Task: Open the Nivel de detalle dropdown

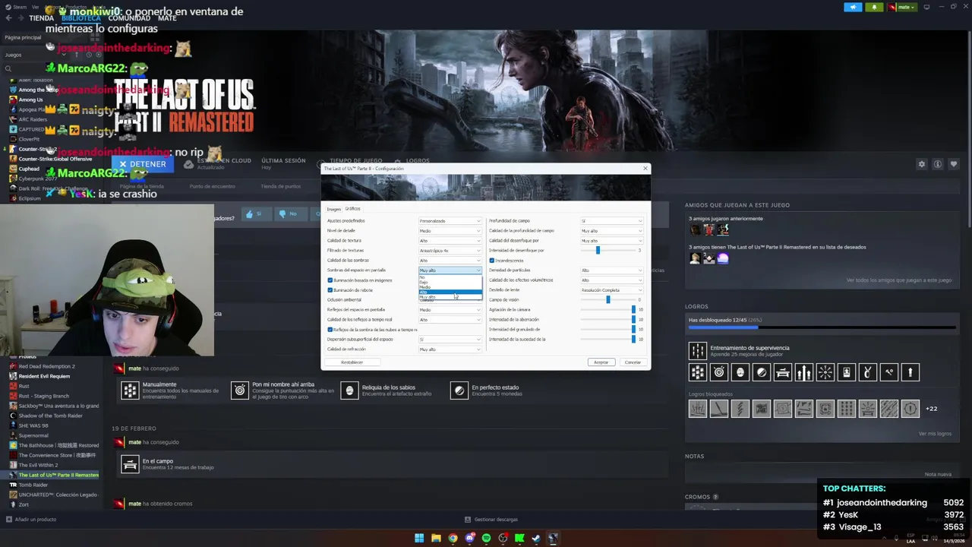Action: pos(450,231)
